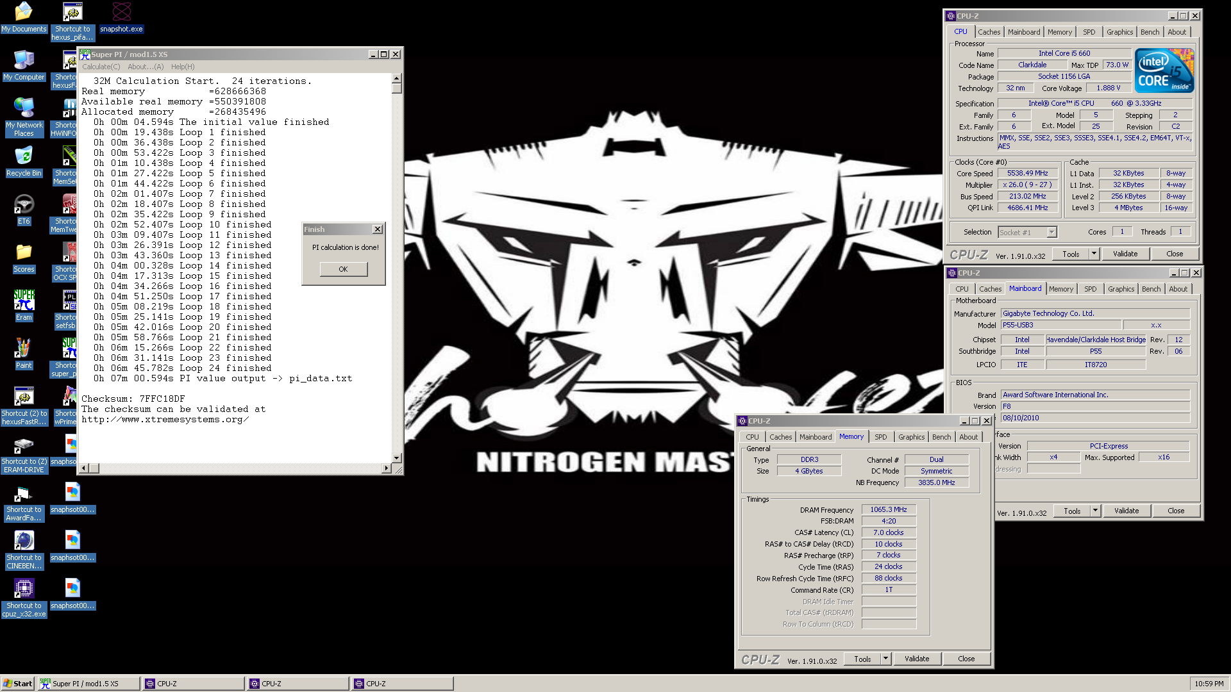Expand the Tools dropdown arrow in CPU-Z Mainboard window
Screen dimensions: 1231x692
pos(1095,511)
